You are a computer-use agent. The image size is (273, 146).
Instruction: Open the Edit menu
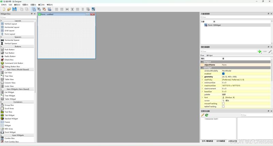(x=11, y=5)
